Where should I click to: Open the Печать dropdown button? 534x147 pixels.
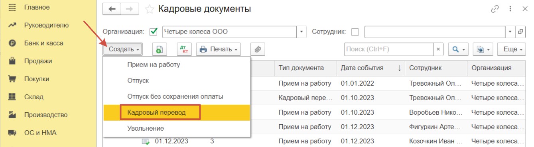click(x=218, y=49)
